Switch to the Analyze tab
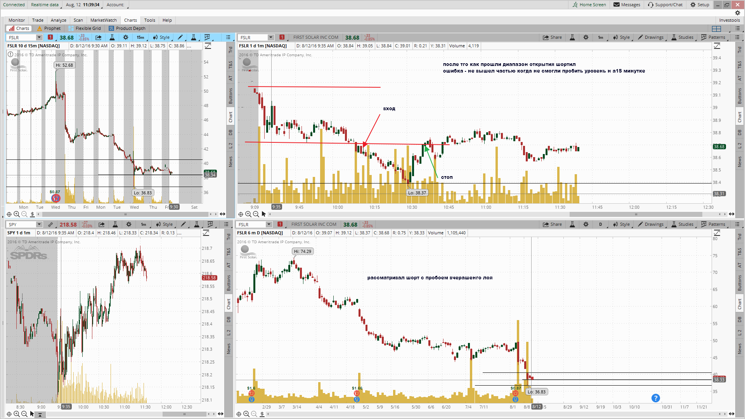This screenshot has height=419, width=745. pos(59,20)
